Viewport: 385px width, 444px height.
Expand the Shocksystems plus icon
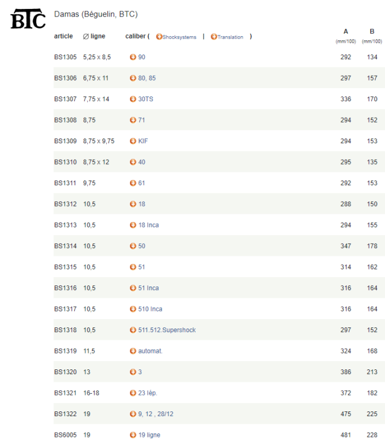pyautogui.click(x=159, y=37)
